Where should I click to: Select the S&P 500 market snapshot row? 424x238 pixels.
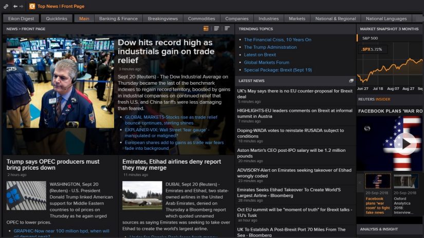[390, 38]
